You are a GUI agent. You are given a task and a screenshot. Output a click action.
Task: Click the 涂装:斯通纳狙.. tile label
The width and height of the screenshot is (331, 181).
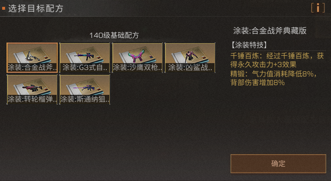[85, 99]
